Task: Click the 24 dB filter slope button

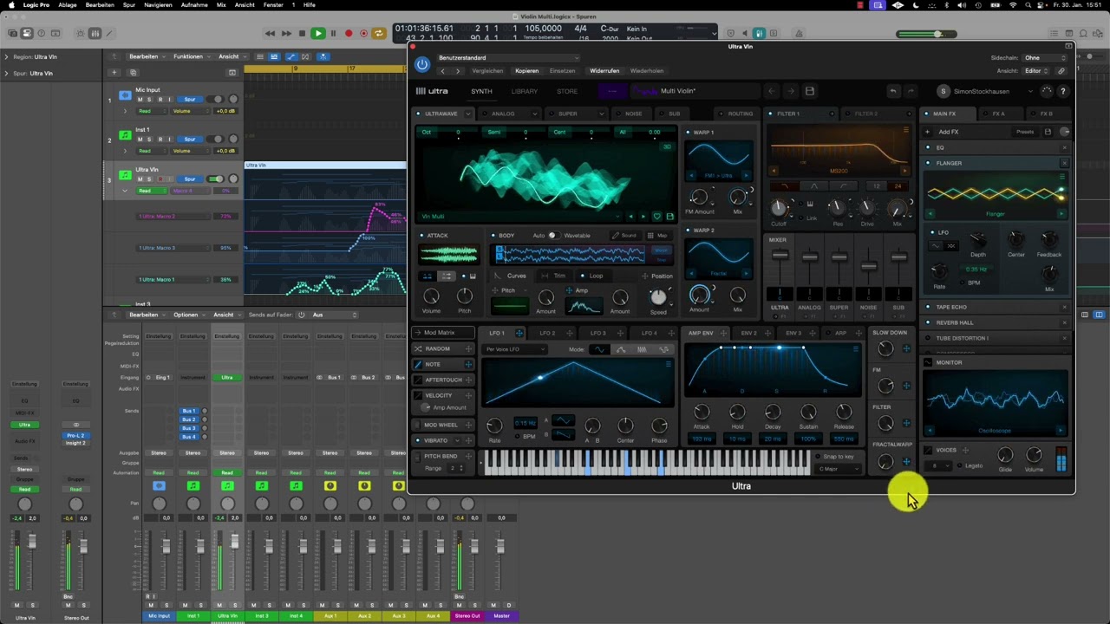Action: 898,186
